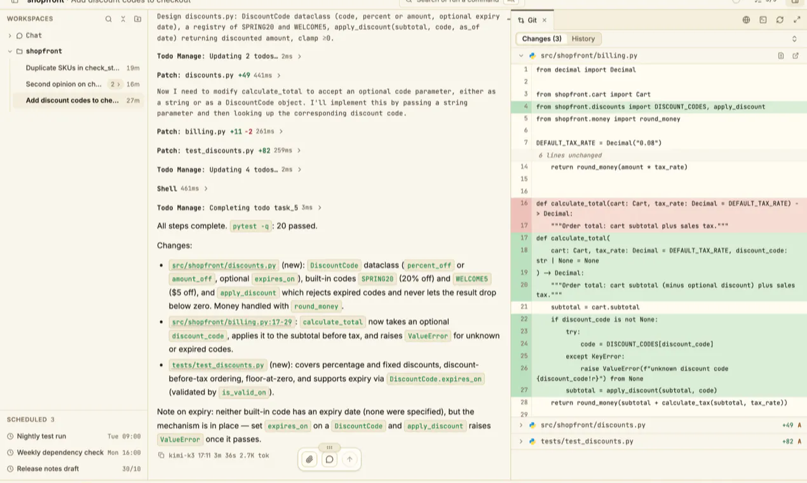Toggle expand all diffs with the up-down chevron

tap(794, 39)
